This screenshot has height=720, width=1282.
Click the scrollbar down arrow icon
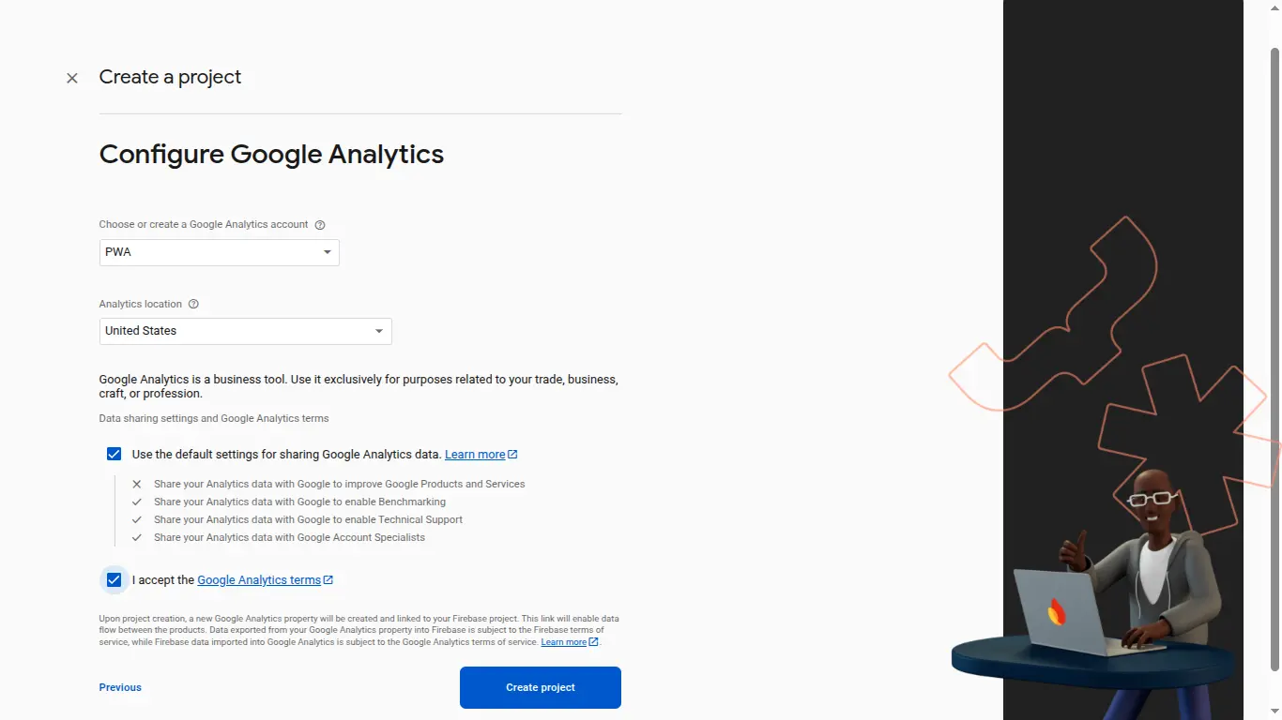click(1275, 712)
